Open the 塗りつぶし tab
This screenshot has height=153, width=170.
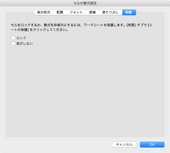coord(111,12)
